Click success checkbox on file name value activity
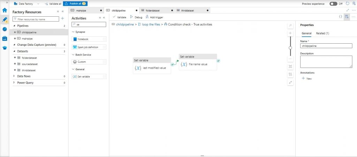The image size is (357, 157). tap(218, 61)
